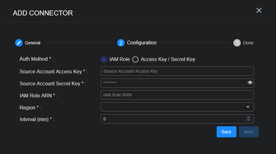Screen dimensions: 276x154
Task: Click the General step pencil icon
Action: click(19, 43)
